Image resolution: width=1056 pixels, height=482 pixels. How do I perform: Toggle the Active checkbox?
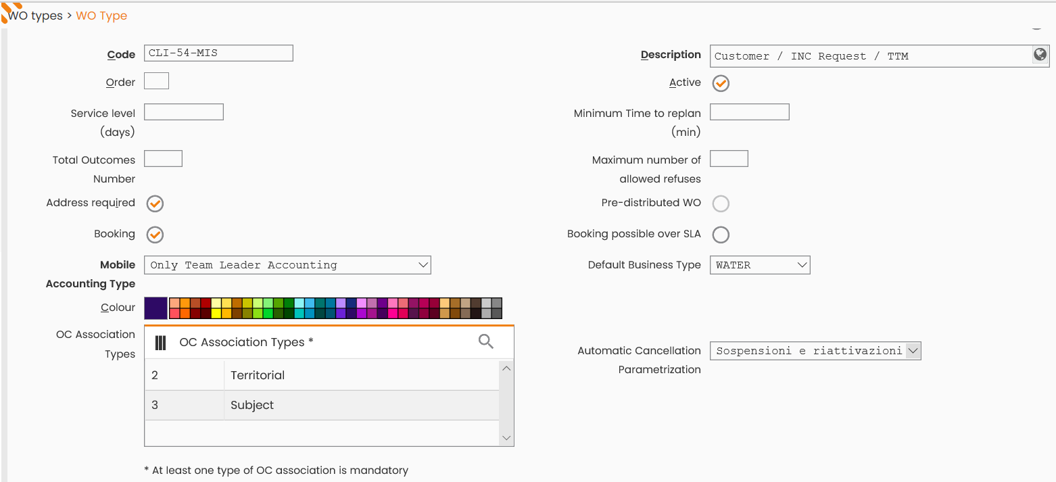coord(721,83)
